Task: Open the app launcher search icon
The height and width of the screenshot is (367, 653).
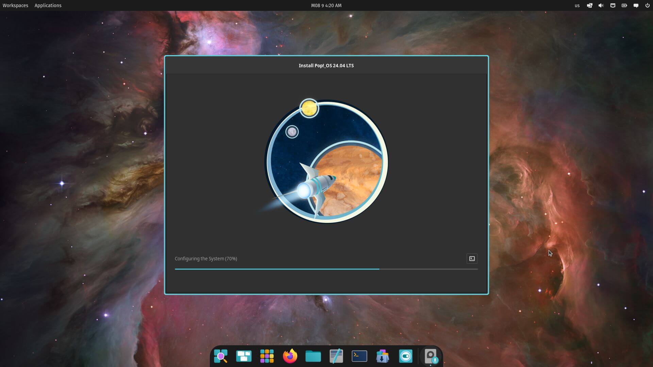Action: (221, 356)
